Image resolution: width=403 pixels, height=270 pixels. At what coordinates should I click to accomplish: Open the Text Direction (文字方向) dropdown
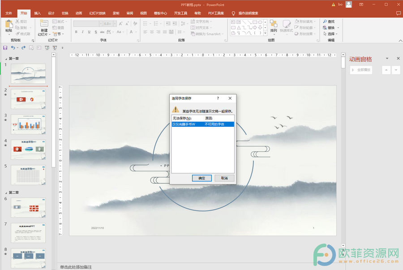point(201,21)
